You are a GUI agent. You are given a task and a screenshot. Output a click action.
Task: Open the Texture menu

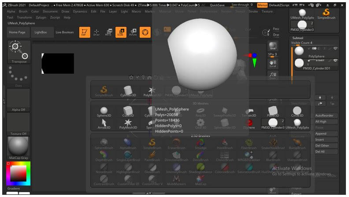(x=267, y=11)
